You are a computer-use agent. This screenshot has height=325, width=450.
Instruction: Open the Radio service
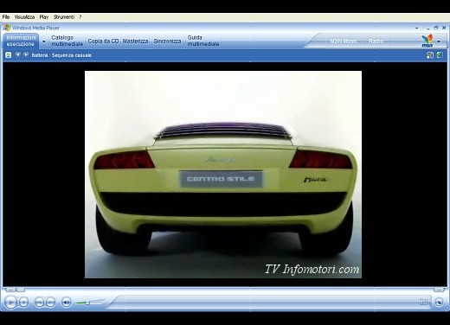[376, 41]
